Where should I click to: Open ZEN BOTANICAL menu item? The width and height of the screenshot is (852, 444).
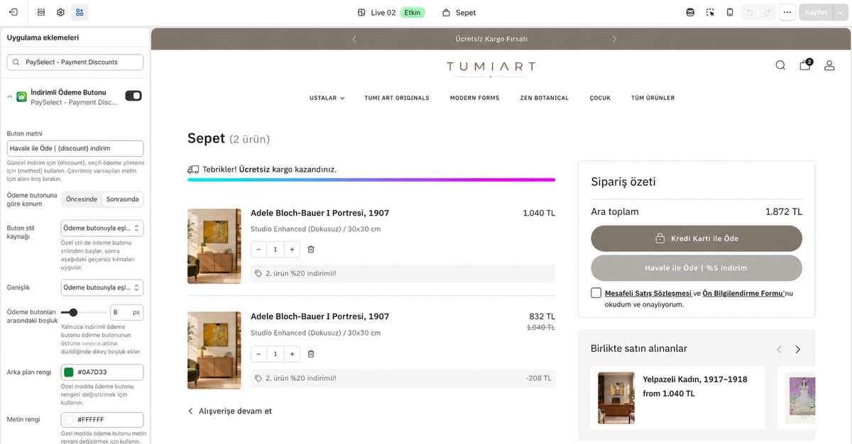pyautogui.click(x=545, y=98)
